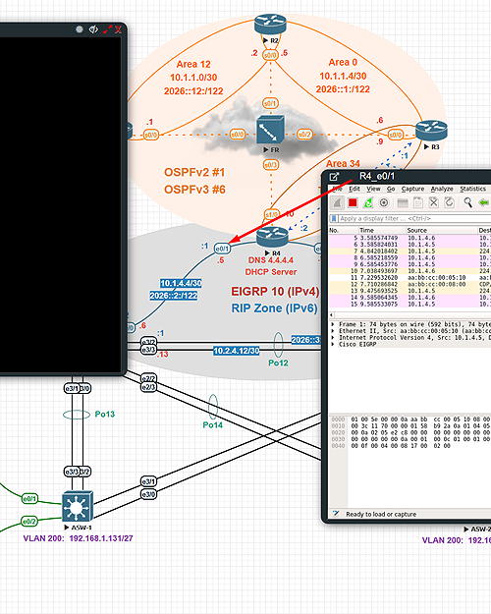Viewport: 491px width, 614px height.
Task: Click the Po14 port-channel label
Action: (213, 424)
